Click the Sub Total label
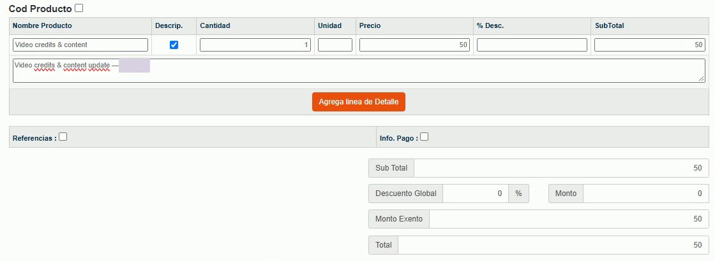The image size is (715, 261). coord(391,168)
